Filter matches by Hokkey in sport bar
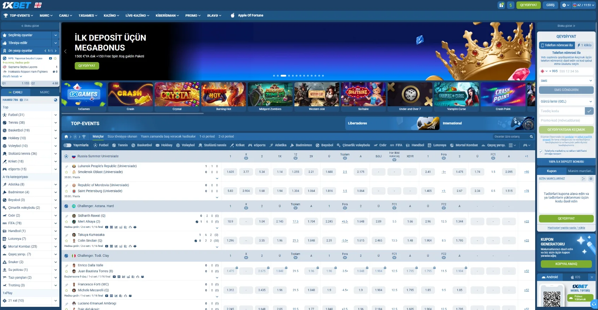598x310 pixels. pos(164,145)
